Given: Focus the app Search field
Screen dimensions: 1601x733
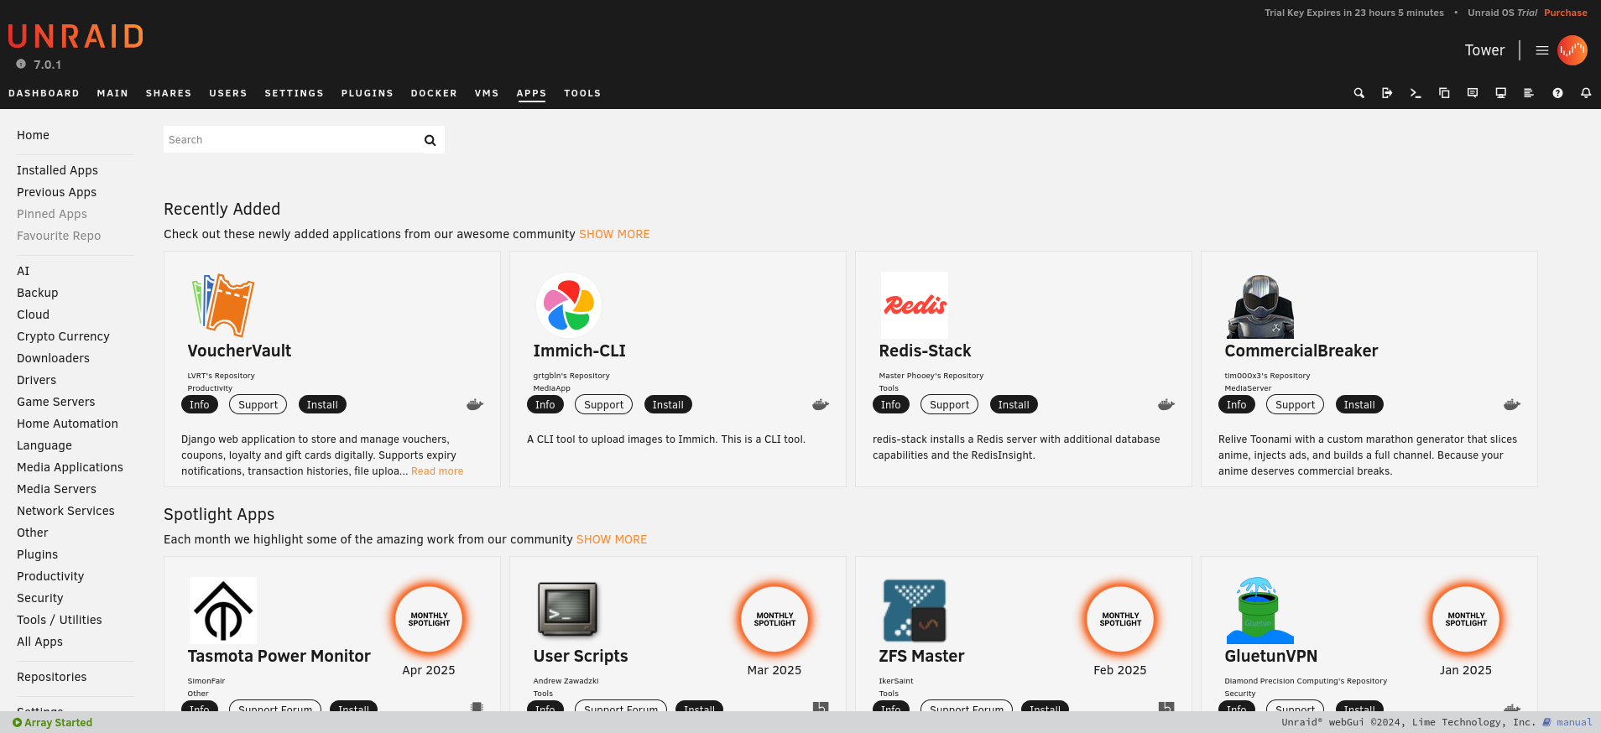Looking at the screenshot, I should click(x=292, y=140).
